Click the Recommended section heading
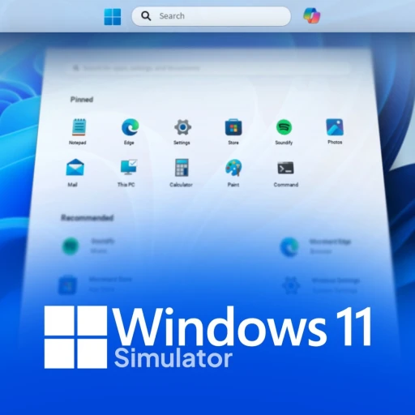Viewport: 415px width, 415px height. click(87, 217)
